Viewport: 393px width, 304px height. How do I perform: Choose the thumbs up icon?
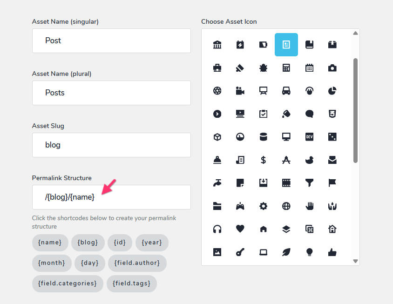click(332, 252)
